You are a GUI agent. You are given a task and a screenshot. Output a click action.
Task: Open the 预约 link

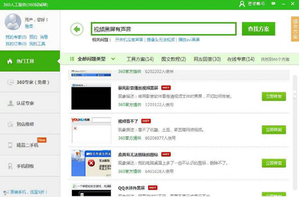coord(33,37)
